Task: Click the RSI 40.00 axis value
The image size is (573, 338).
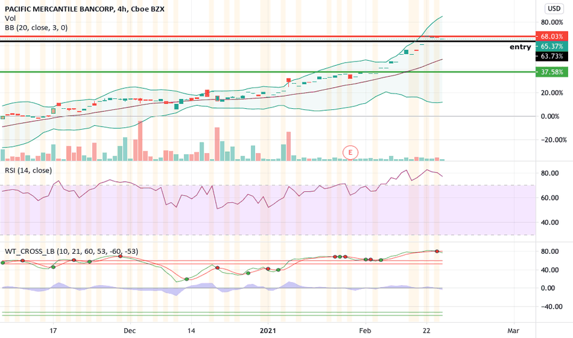Action: click(x=550, y=222)
